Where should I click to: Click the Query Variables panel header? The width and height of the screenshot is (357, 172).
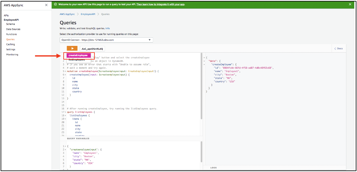point(78,139)
